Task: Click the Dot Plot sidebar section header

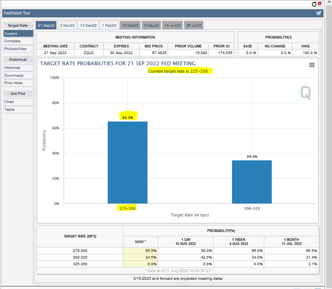Action: coord(18,94)
